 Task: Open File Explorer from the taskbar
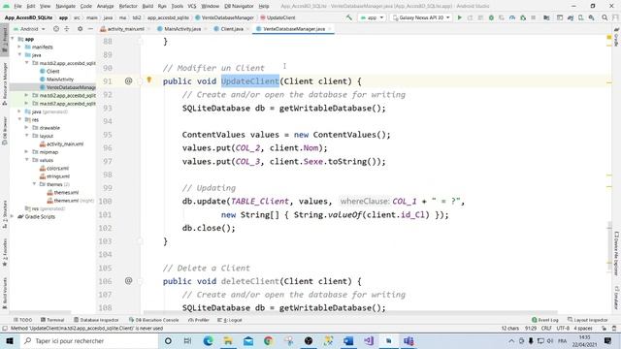coord(228,340)
